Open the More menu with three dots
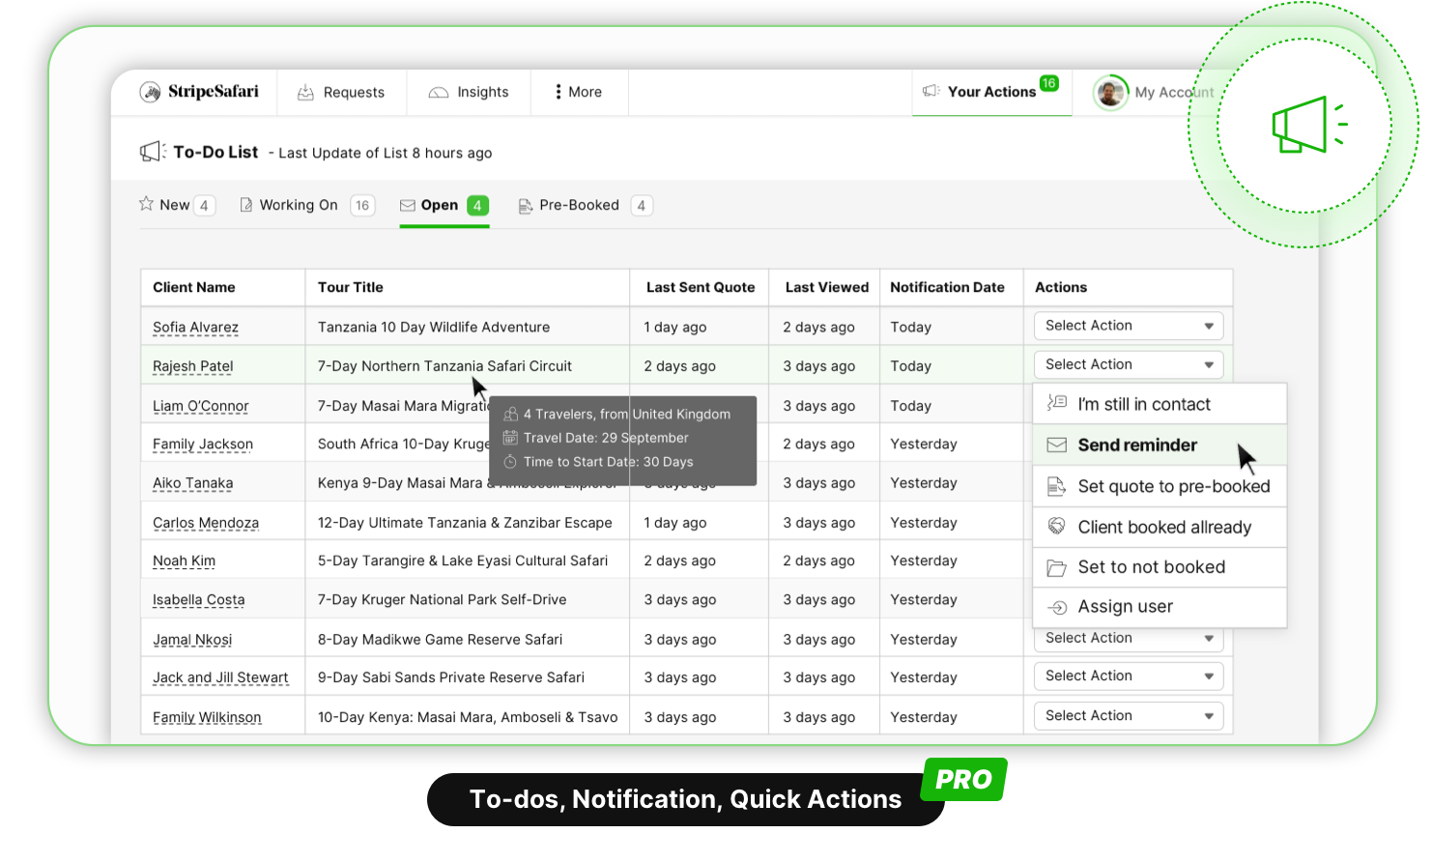This screenshot has height=862, width=1432. [x=579, y=92]
